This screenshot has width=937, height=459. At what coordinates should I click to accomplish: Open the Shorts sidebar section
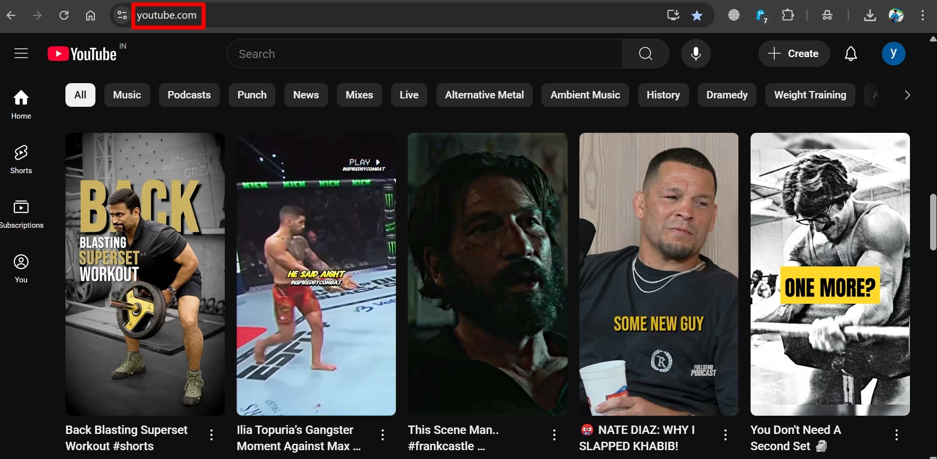tap(21, 159)
